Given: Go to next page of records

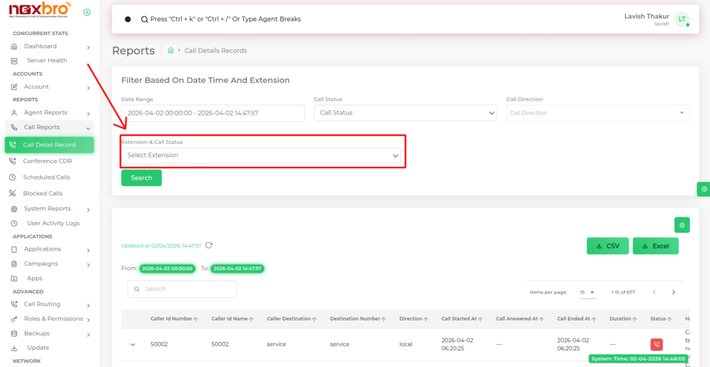Looking at the screenshot, I should 673,292.
